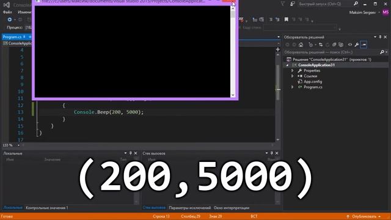Screen dimensions: 391x220
Task: Click the View Code icon in Solution Explorer
Action: 350,45
